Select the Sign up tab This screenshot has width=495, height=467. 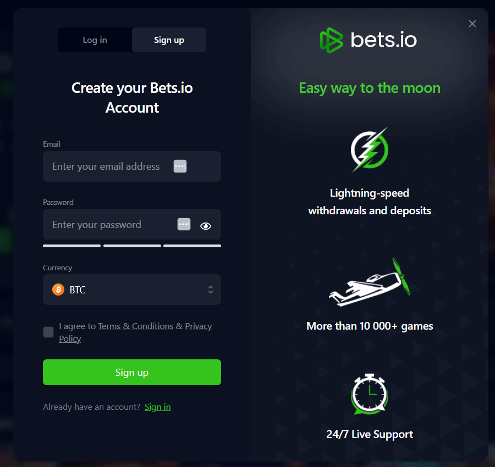pyautogui.click(x=169, y=40)
